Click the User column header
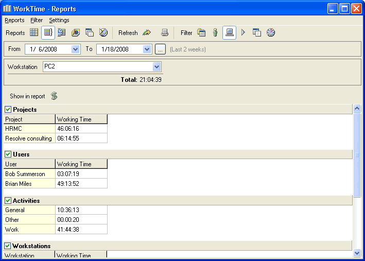 pyautogui.click(x=29, y=164)
